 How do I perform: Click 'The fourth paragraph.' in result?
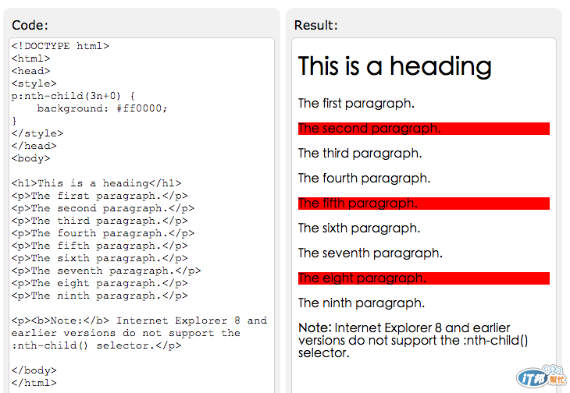click(364, 179)
